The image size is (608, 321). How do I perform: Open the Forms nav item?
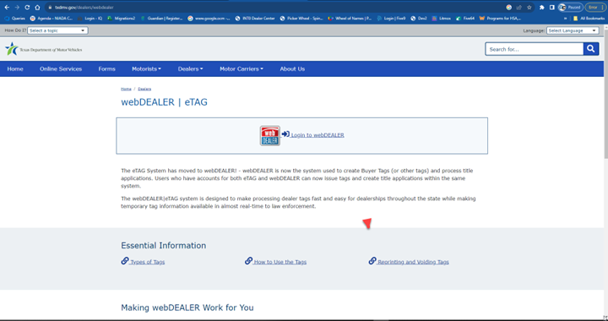[x=106, y=69]
